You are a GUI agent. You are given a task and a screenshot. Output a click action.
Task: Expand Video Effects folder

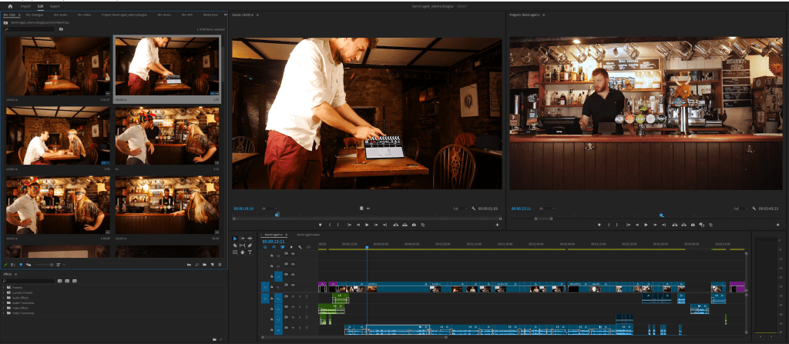click(4, 308)
